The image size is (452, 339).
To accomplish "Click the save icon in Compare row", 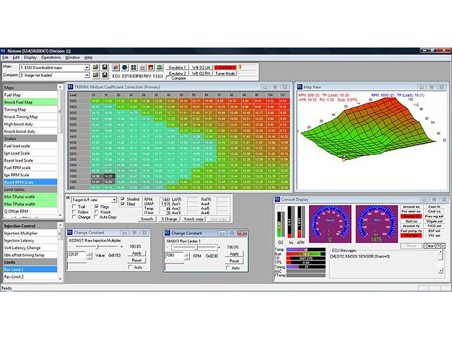I will coord(105,75).
